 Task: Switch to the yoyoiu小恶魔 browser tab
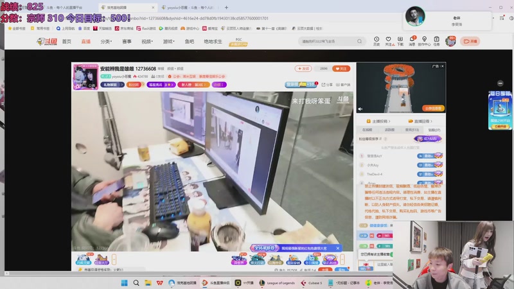[190, 7]
